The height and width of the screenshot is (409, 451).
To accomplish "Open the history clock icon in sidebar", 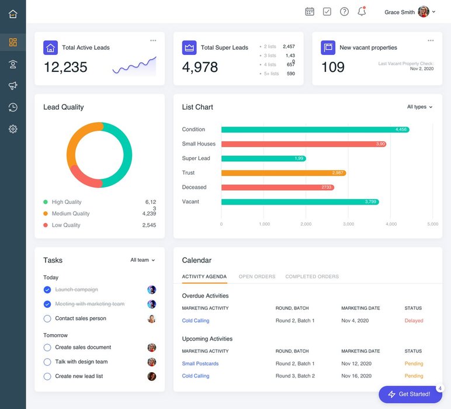I will click(x=13, y=108).
